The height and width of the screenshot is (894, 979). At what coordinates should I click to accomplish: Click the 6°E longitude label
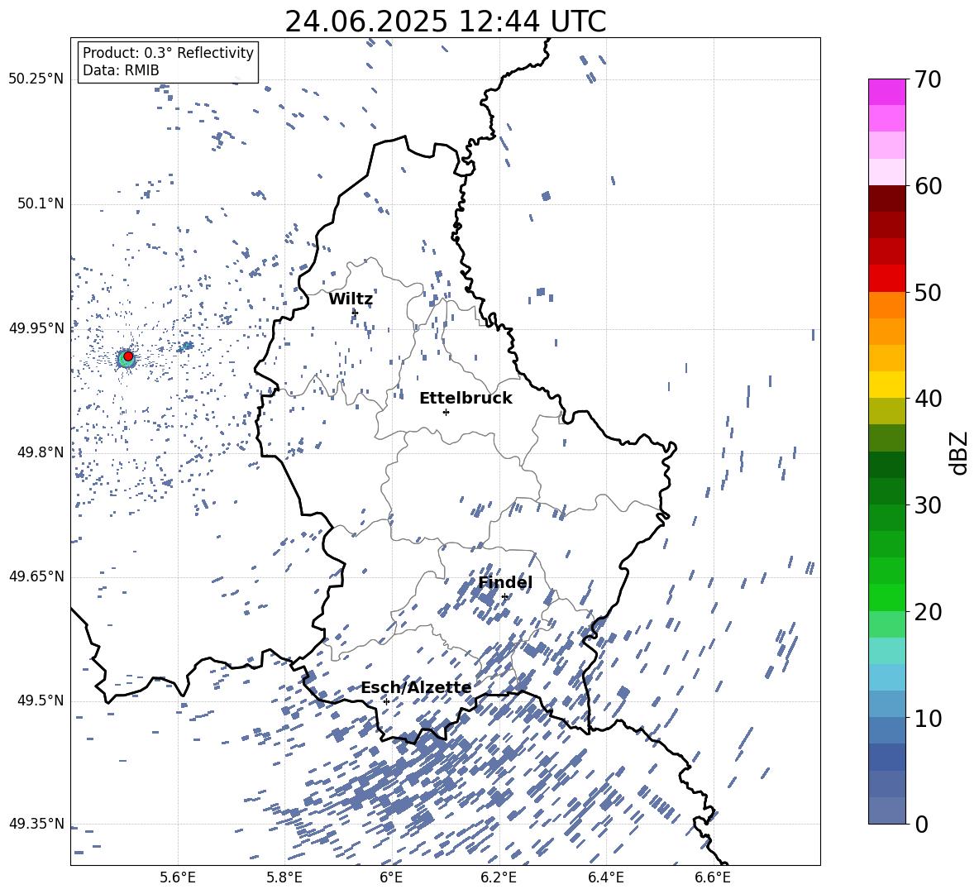pos(391,877)
